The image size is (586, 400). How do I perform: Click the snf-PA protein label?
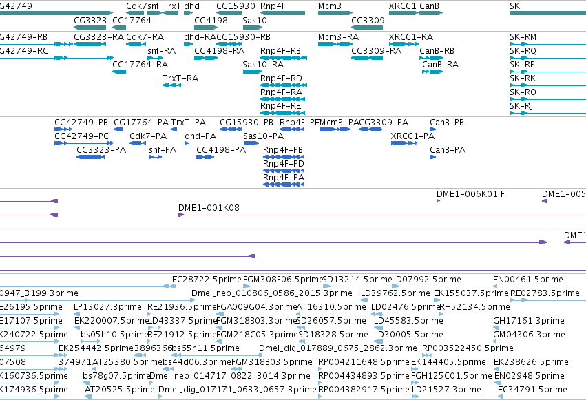coord(163,150)
